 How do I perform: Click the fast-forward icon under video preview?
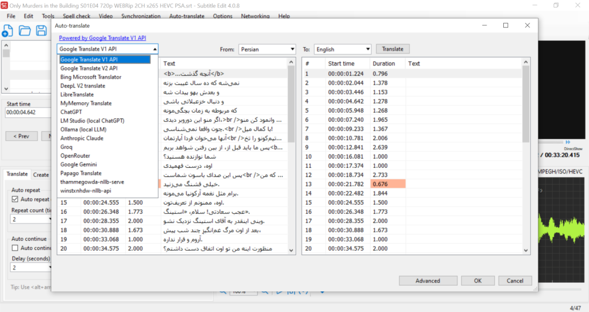point(568,142)
